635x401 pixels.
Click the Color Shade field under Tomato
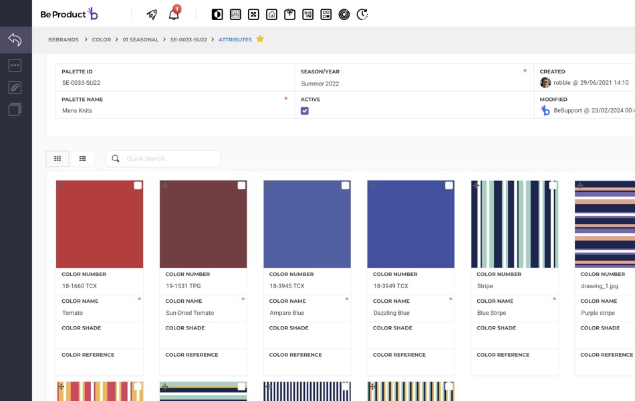click(x=100, y=335)
